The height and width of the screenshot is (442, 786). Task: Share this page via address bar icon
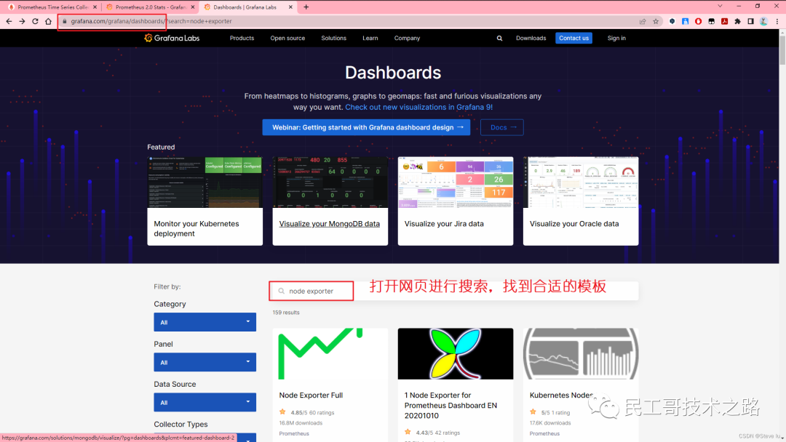tap(643, 21)
